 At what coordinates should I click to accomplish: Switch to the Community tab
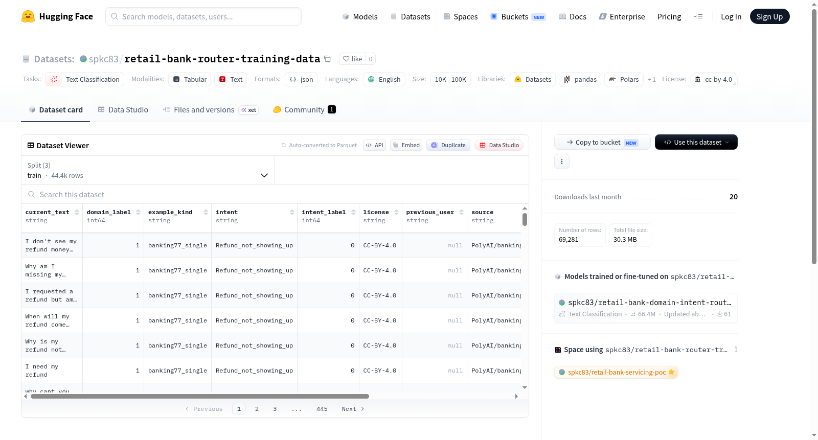coord(304,109)
